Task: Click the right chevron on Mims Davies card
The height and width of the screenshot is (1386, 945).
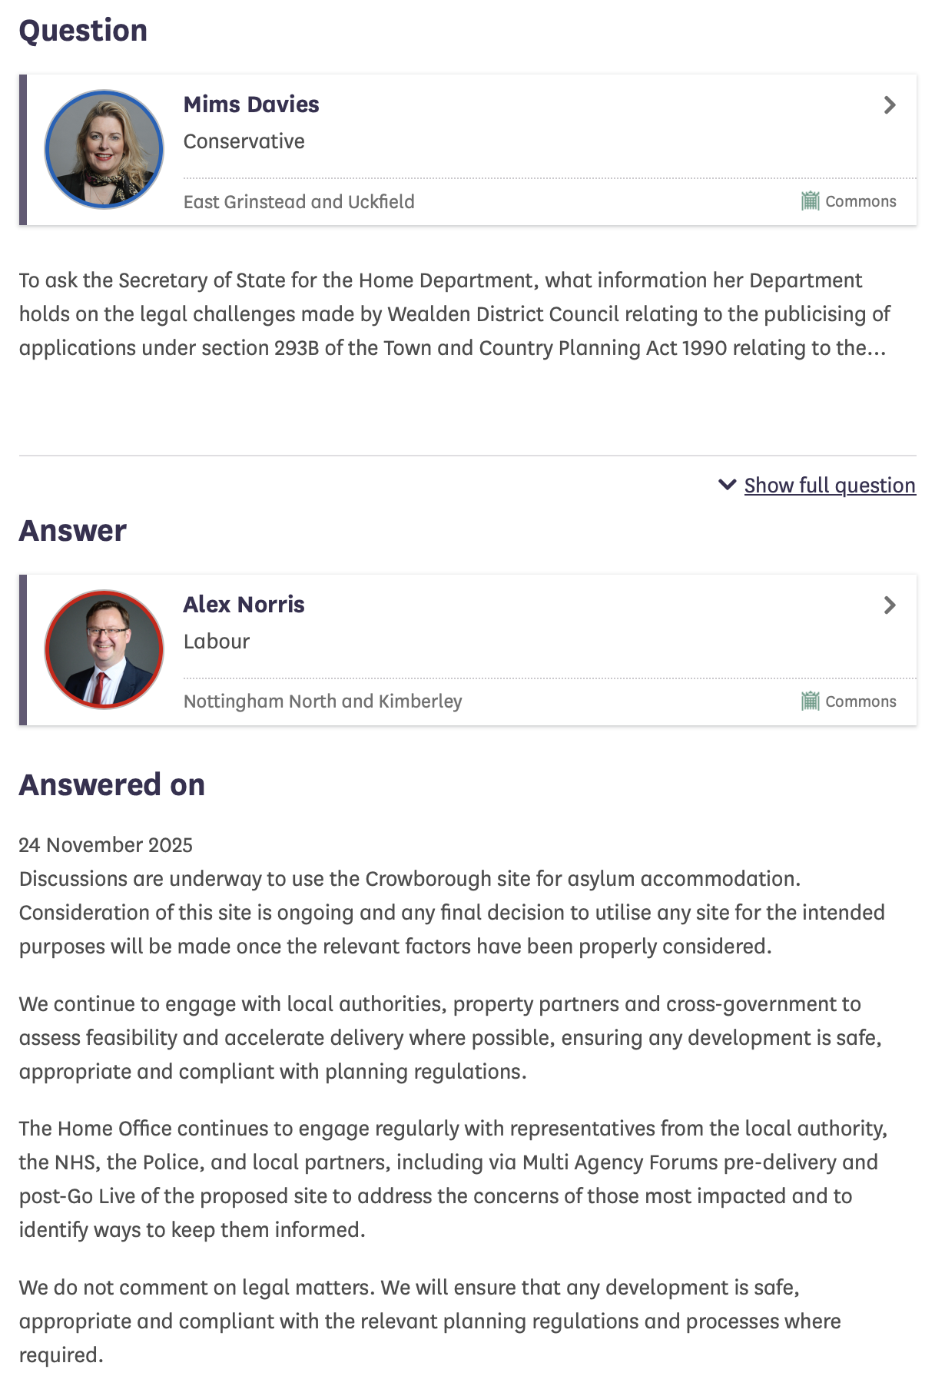Action: point(890,105)
